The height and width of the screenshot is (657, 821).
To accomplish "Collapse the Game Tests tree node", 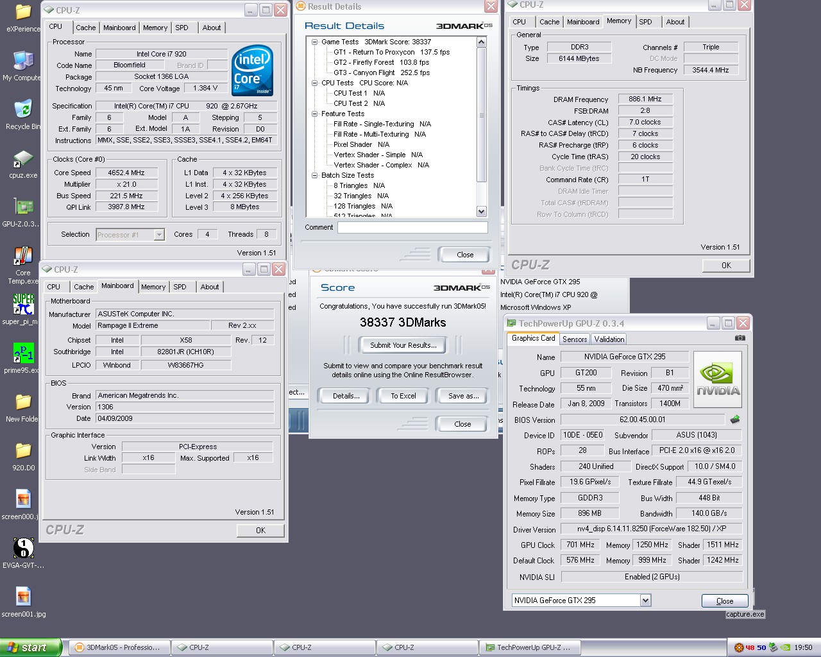I will pyautogui.click(x=315, y=42).
